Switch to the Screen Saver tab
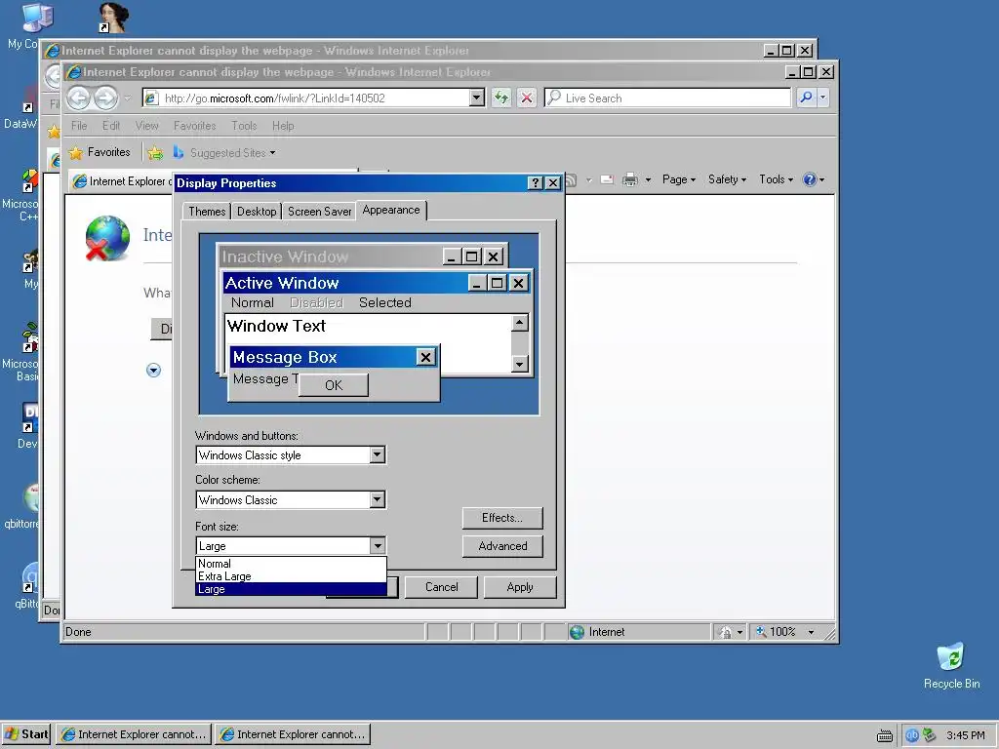The image size is (999, 749). tap(319, 212)
